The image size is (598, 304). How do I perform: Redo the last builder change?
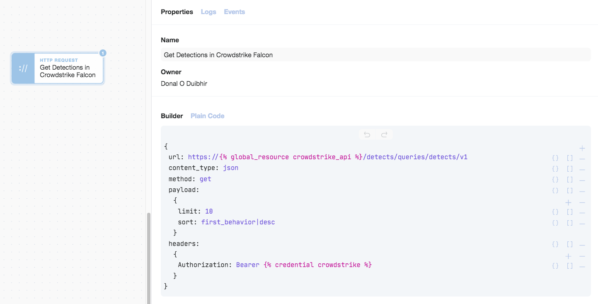click(x=384, y=134)
